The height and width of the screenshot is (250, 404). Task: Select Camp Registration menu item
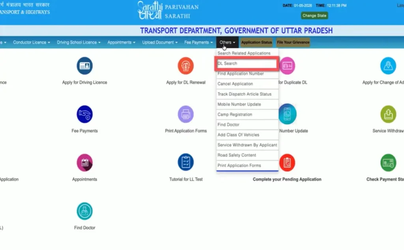[247, 115]
